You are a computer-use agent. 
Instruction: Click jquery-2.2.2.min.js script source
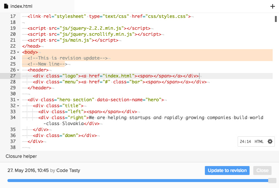point(92,28)
